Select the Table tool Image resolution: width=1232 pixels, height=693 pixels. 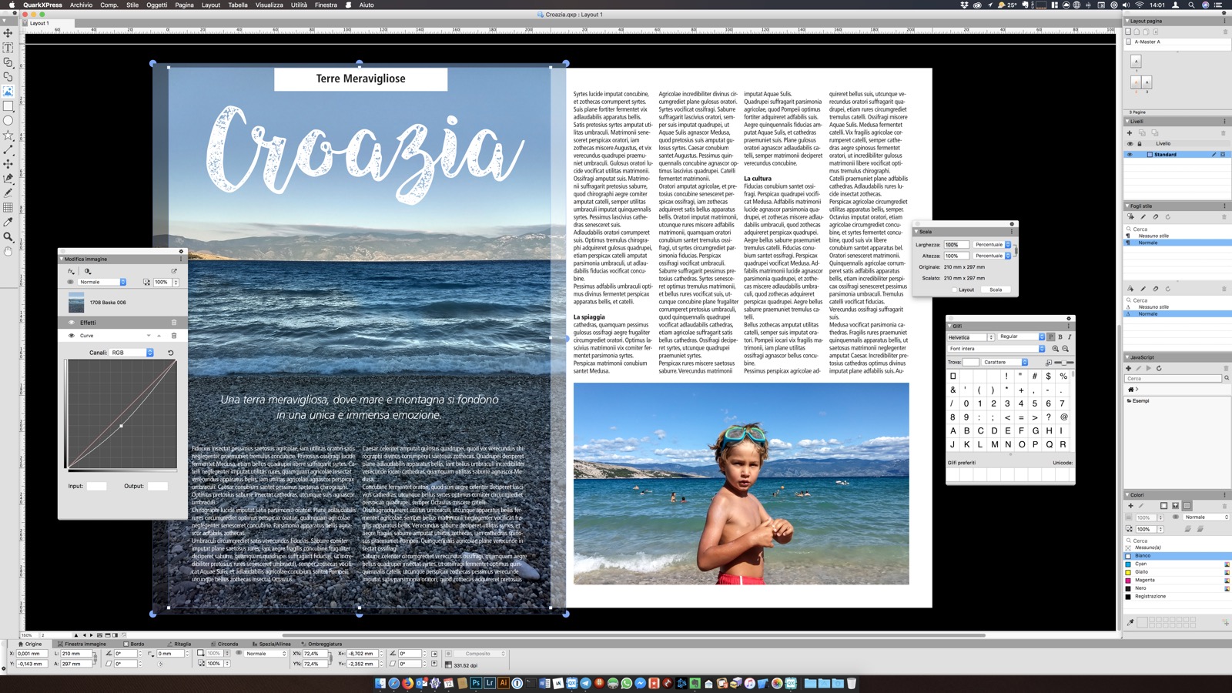8,207
